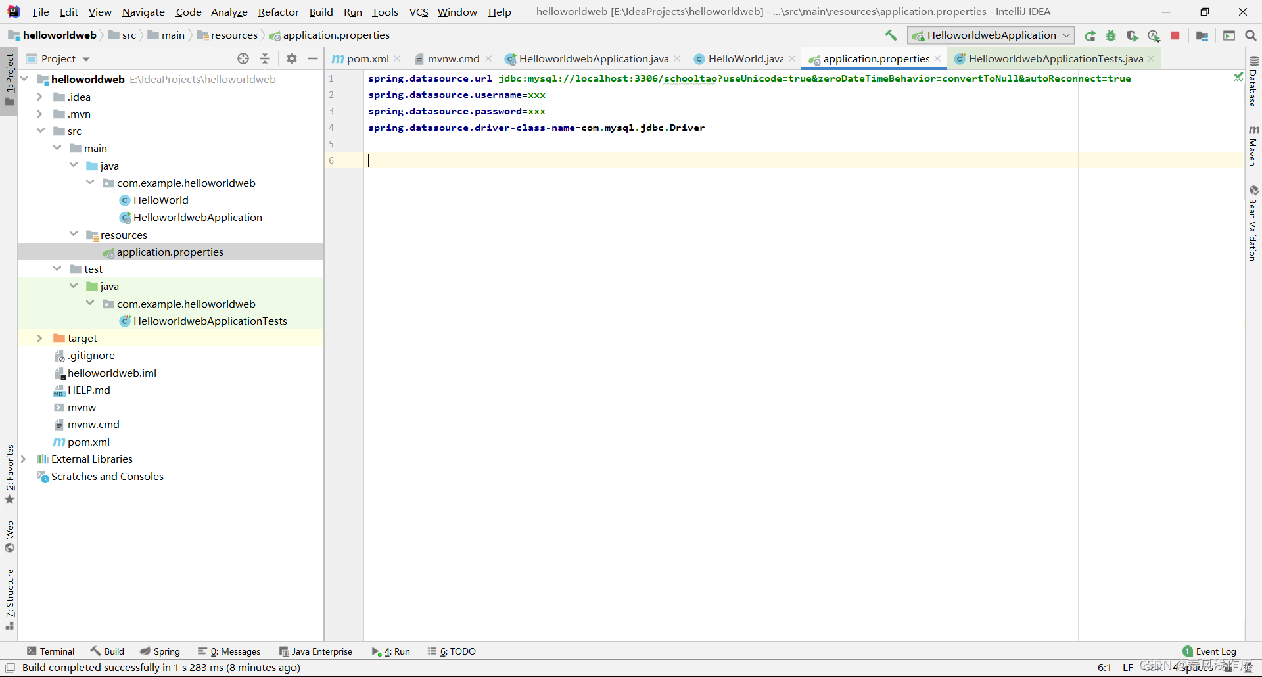
Task: Open Bean Validation tool window
Action: click(1253, 223)
